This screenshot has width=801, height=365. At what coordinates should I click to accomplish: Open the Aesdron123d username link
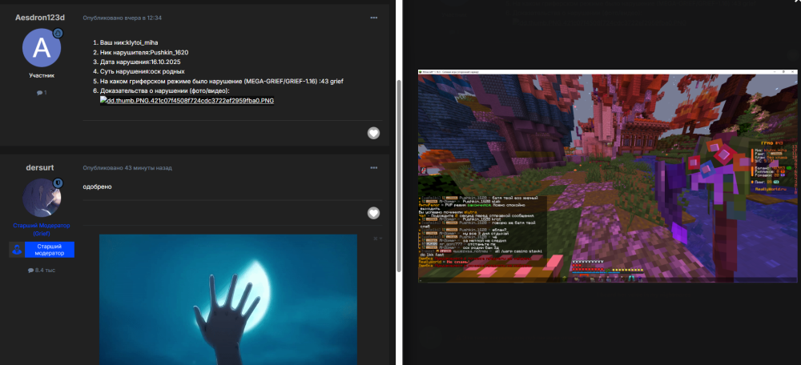click(x=40, y=18)
